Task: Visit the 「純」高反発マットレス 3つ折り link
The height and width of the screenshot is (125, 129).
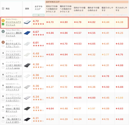Action: 13,121
